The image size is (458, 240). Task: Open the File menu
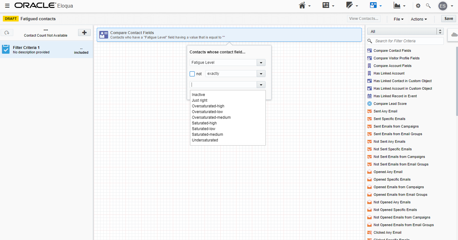398,19
